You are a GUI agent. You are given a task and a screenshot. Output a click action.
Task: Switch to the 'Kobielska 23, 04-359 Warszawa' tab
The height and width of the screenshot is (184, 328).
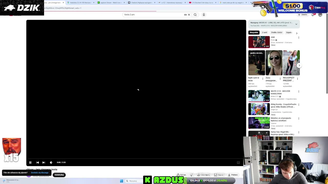pyautogui.click(x=79, y=3)
